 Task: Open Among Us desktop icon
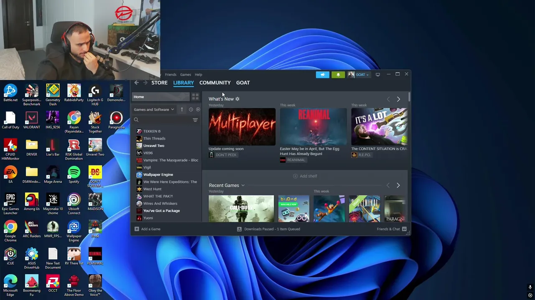click(32, 202)
